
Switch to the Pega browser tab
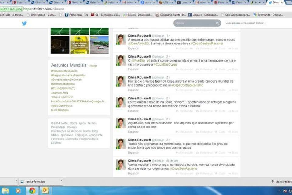[221, 2]
